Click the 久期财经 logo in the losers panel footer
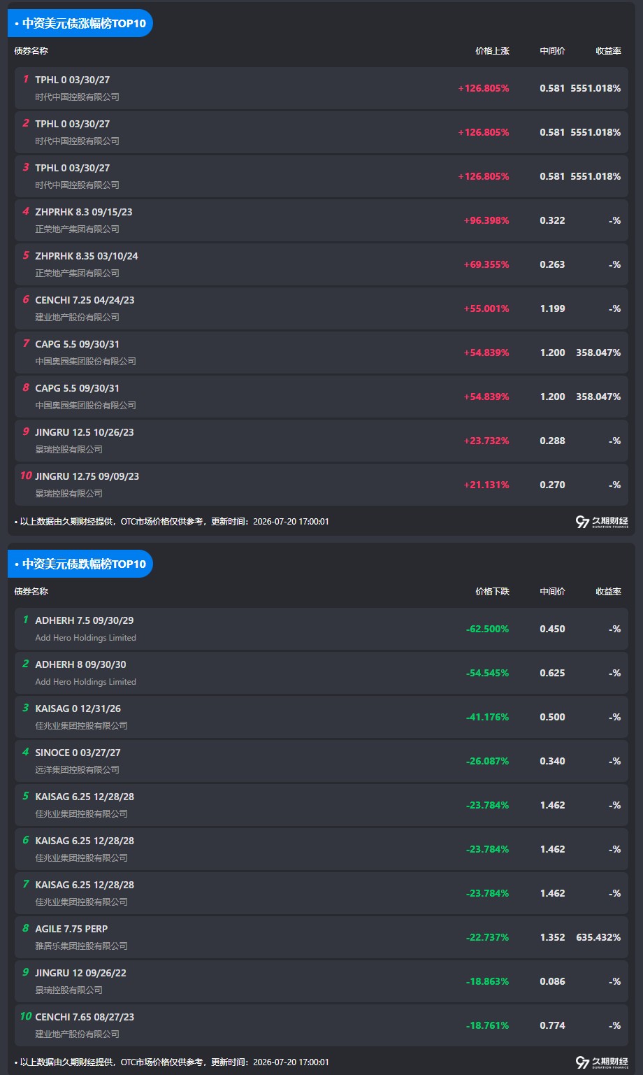The width and height of the screenshot is (643, 1075). click(602, 1062)
